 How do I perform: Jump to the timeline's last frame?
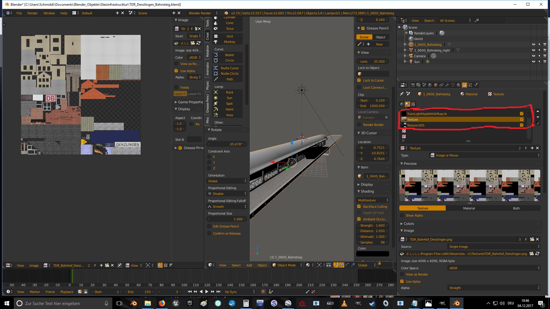tap(219, 292)
